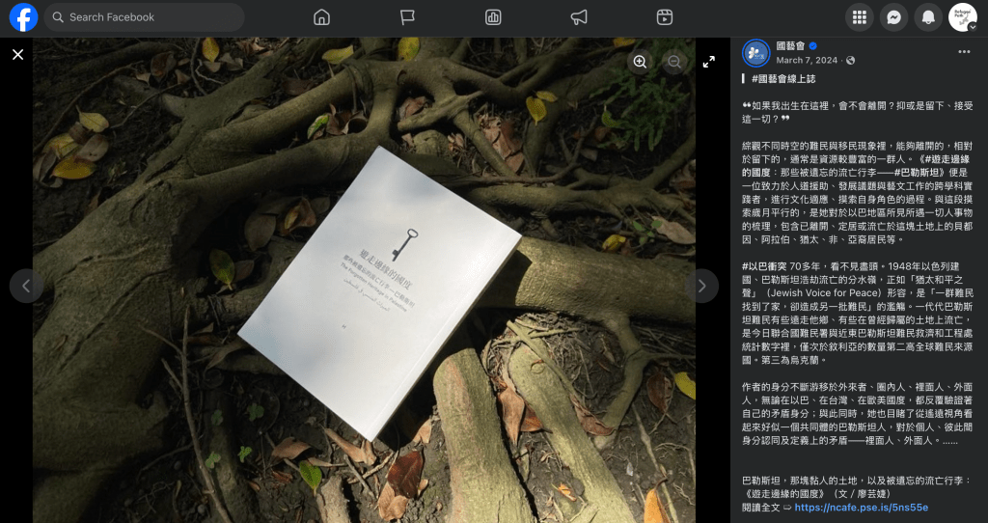Click the Facebook logo icon
Screen dimensions: 988x523
tap(23, 17)
